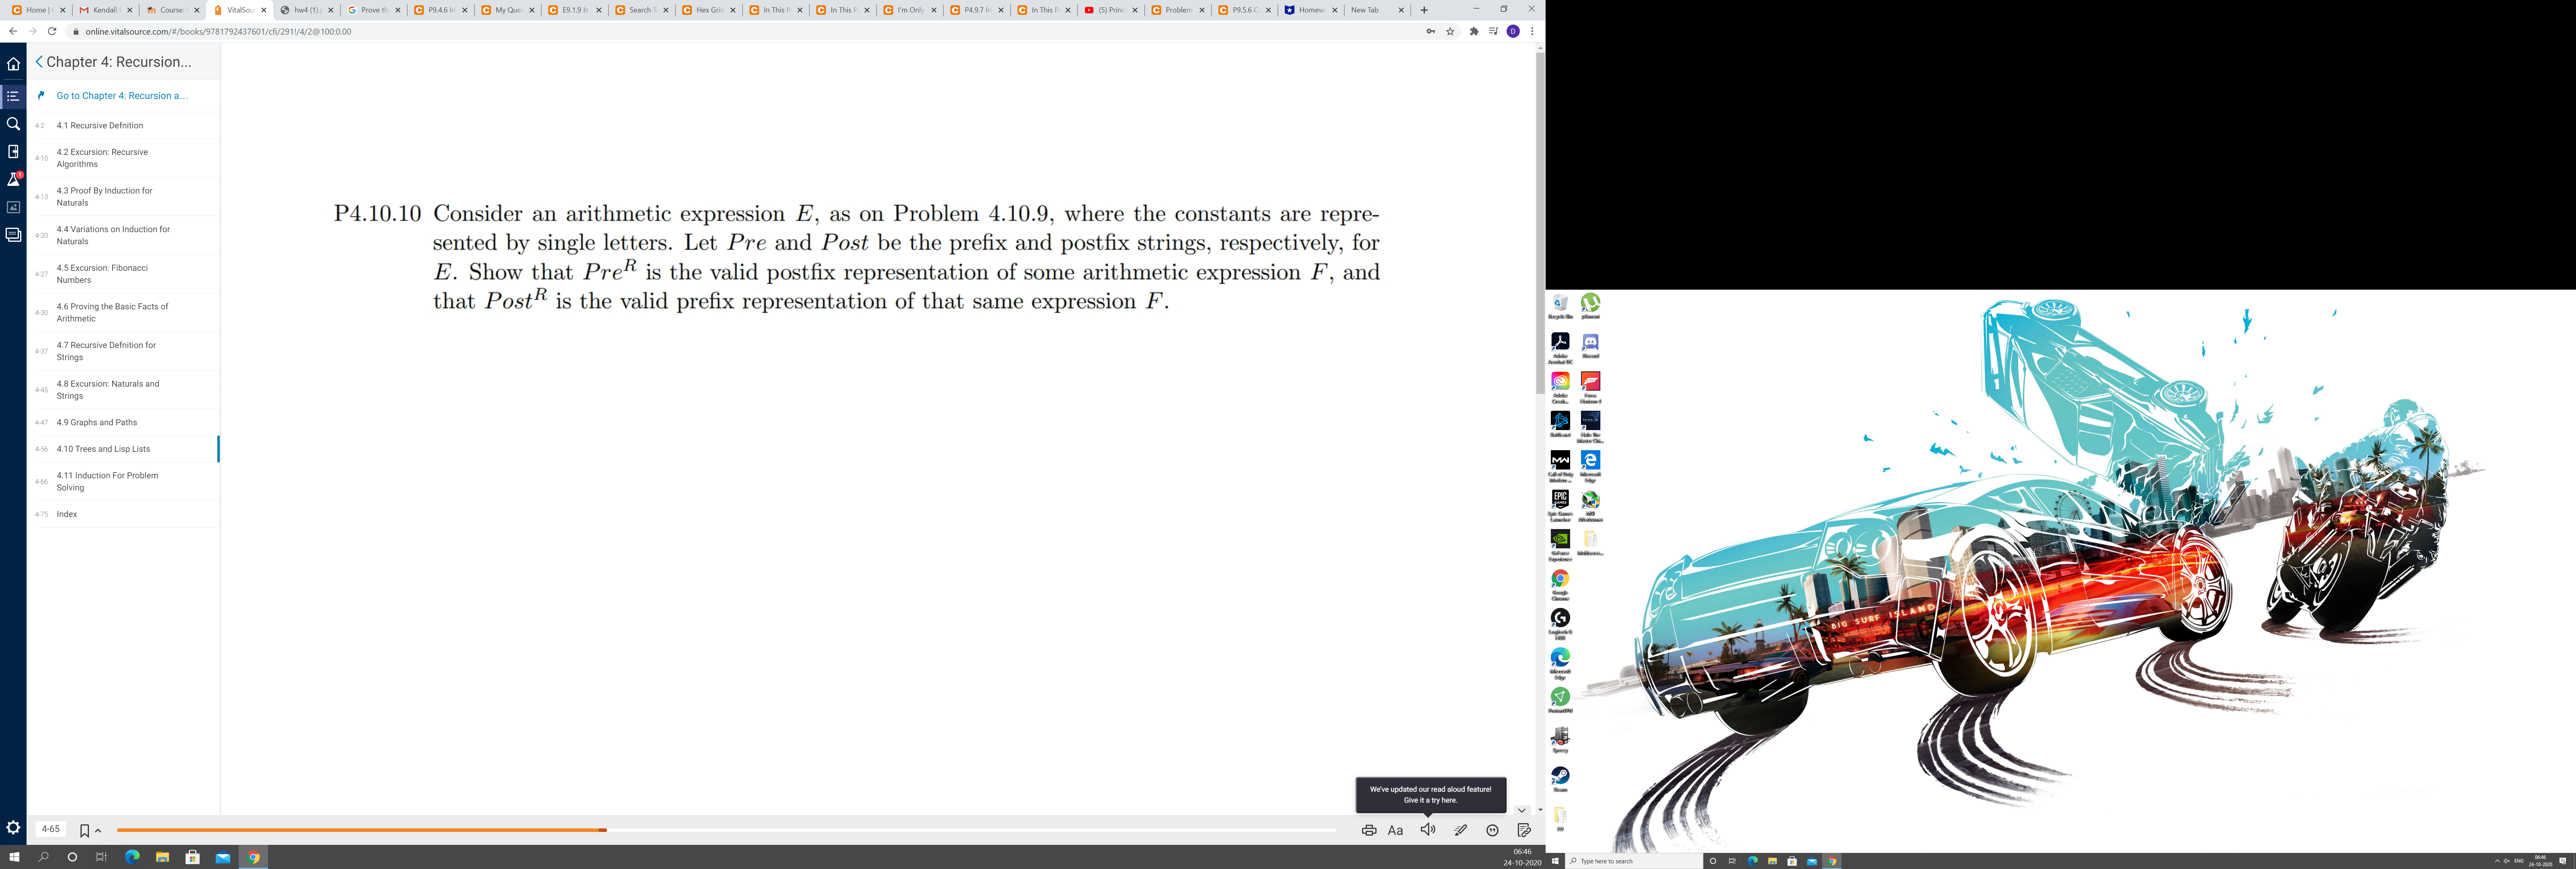
Task: Bookmark the current page
Action: pyautogui.click(x=84, y=829)
